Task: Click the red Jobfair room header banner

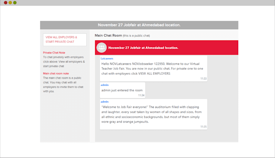Action: pos(166,47)
